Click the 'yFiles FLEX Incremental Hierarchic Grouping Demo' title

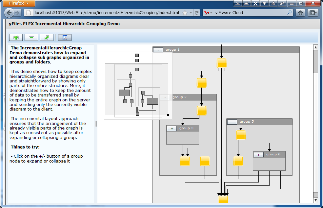click(x=64, y=24)
